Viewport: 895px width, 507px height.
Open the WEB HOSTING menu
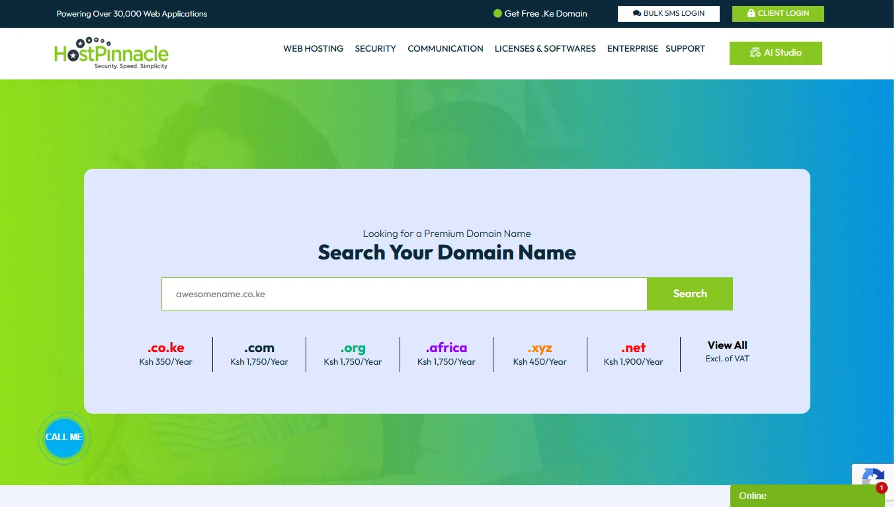pos(314,49)
